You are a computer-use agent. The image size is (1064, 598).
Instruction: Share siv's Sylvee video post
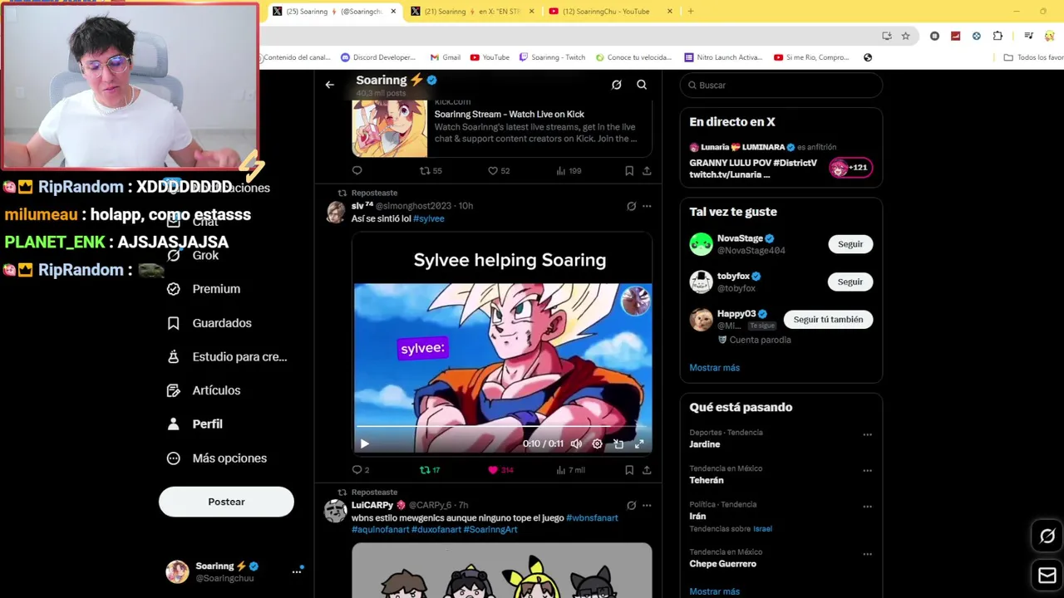pos(647,470)
